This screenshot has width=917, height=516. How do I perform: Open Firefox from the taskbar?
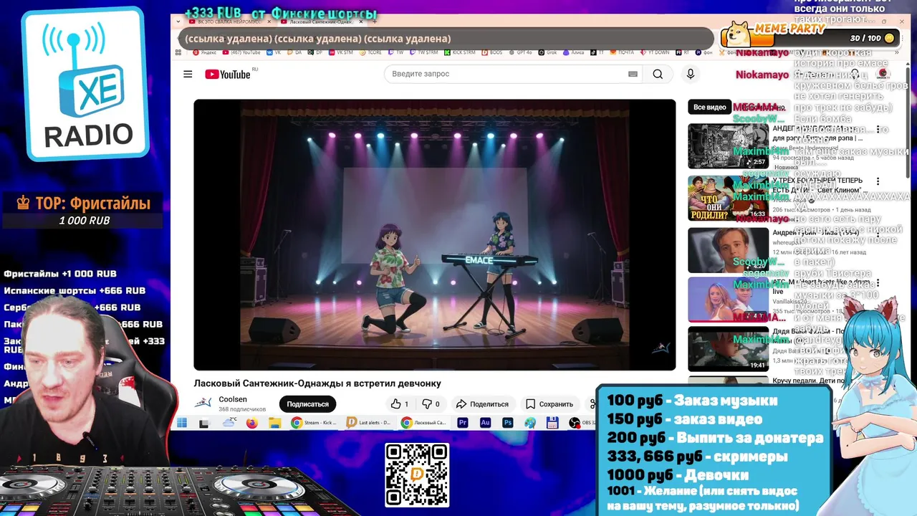pos(251,423)
